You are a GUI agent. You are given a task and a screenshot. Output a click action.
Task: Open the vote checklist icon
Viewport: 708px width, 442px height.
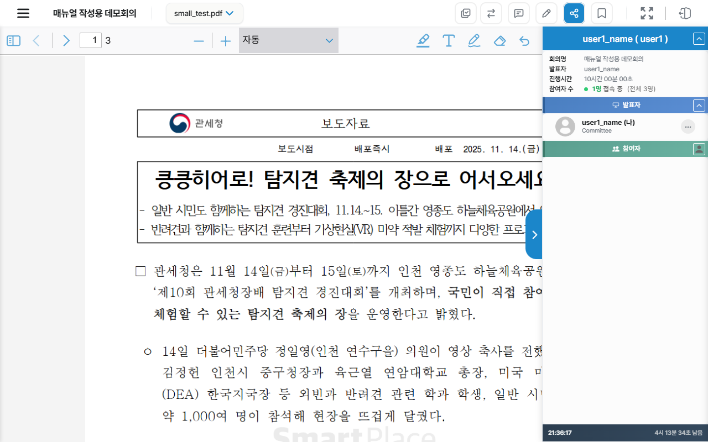coord(465,13)
